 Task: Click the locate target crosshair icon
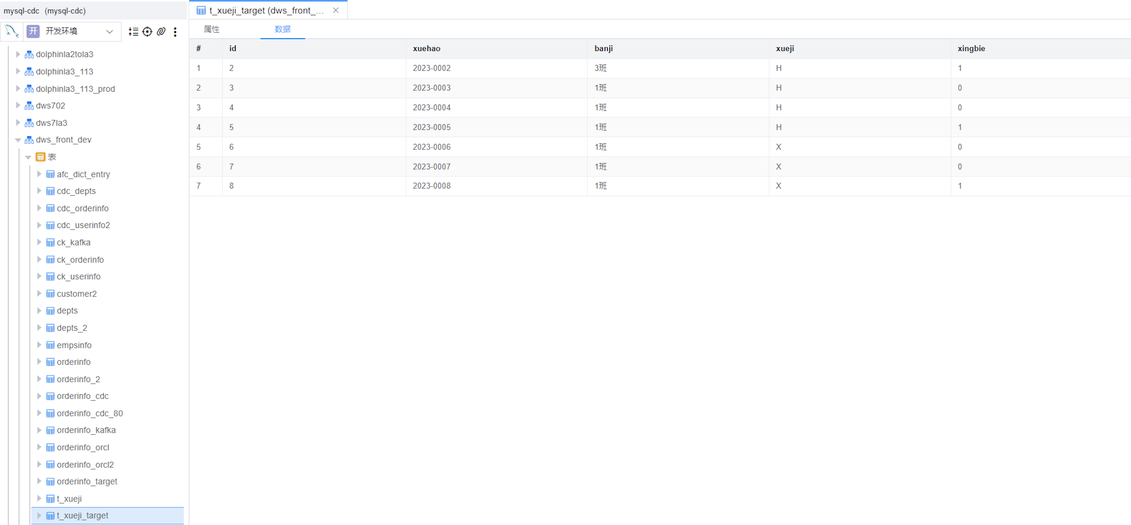(148, 31)
